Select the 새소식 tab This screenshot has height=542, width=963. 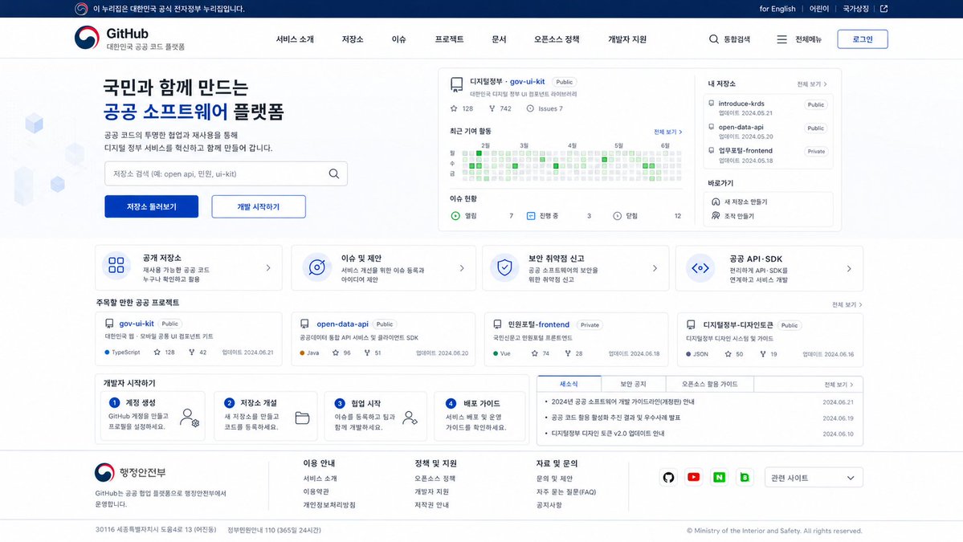pyautogui.click(x=569, y=384)
